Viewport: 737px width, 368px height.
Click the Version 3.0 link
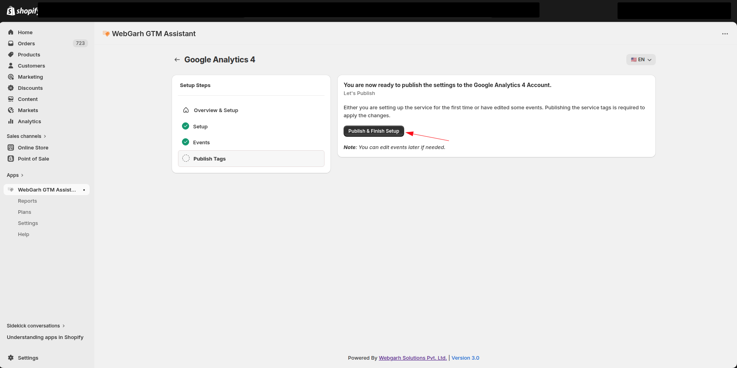point(465,358)
